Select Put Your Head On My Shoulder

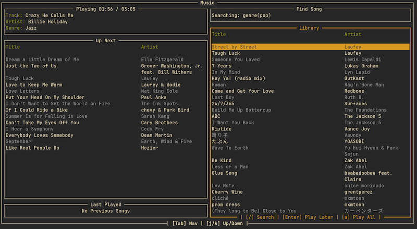point(45,98)
